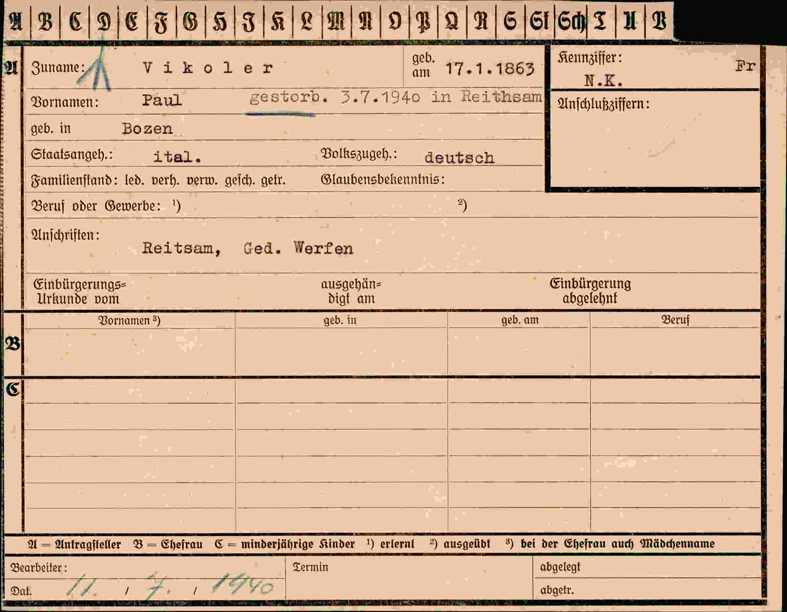Click the 'Einbürgerungs-Urkunde vom' label
Viewport: 787px width, 612px height.
click(x=79, y=292)
